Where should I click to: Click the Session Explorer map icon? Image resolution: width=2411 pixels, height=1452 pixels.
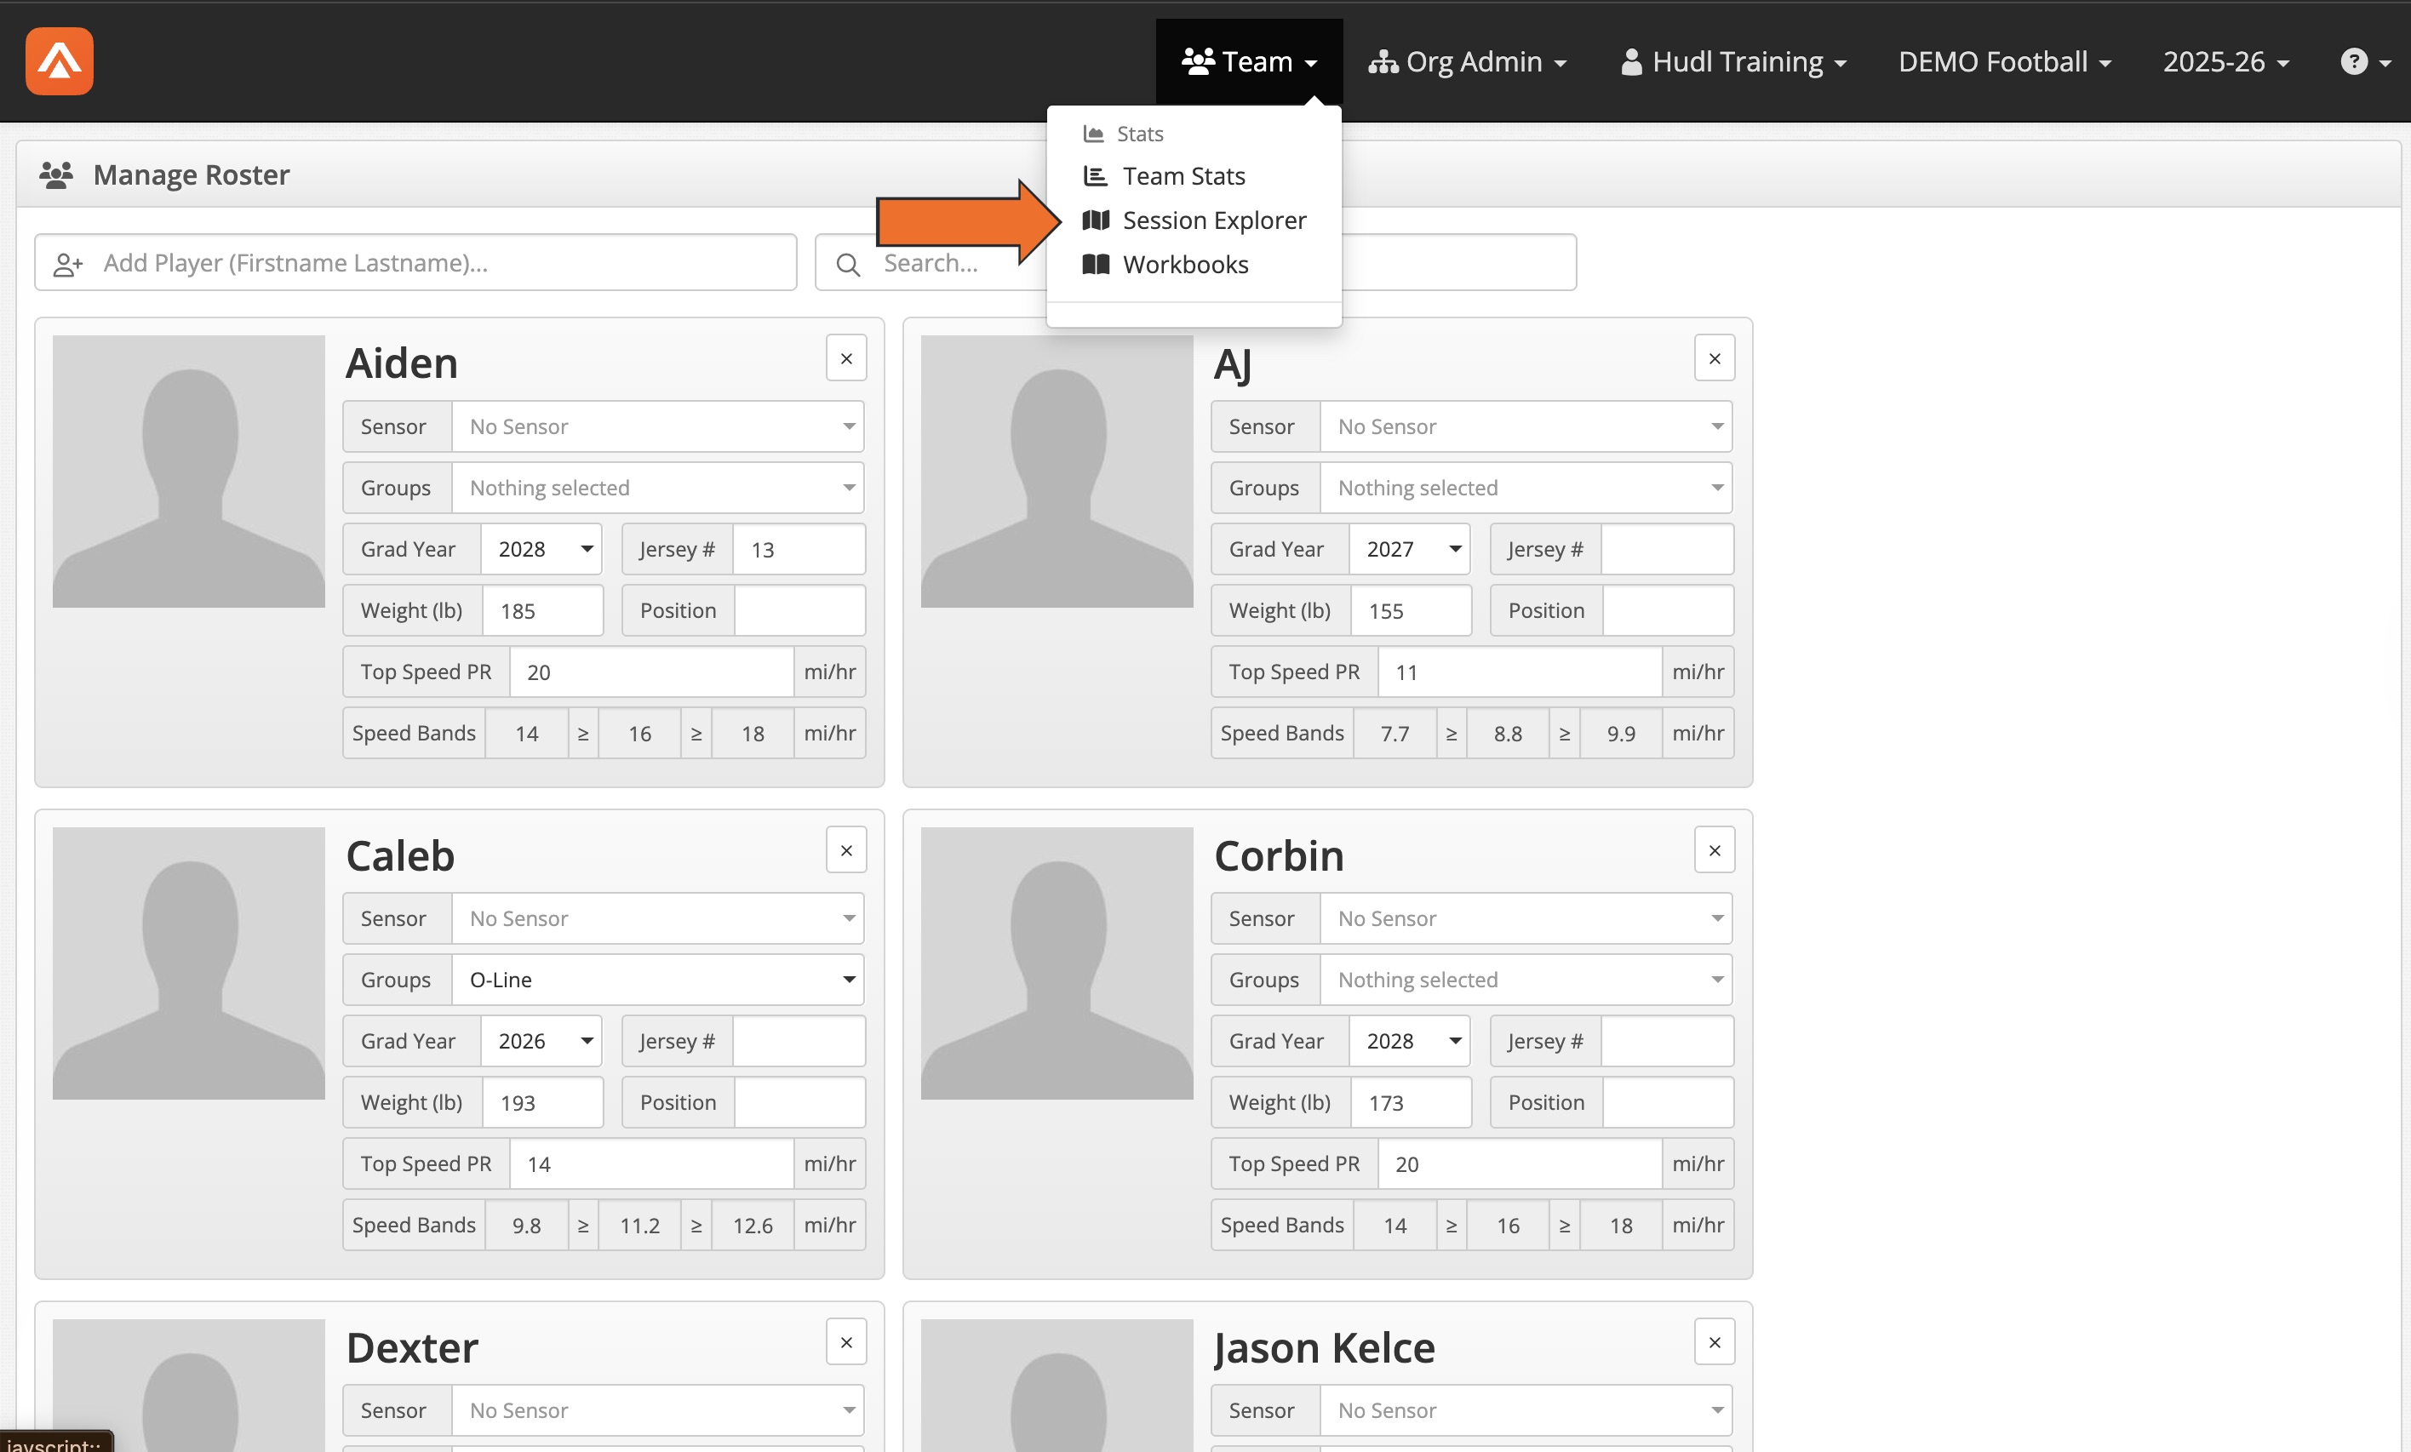pos(1095,220)
